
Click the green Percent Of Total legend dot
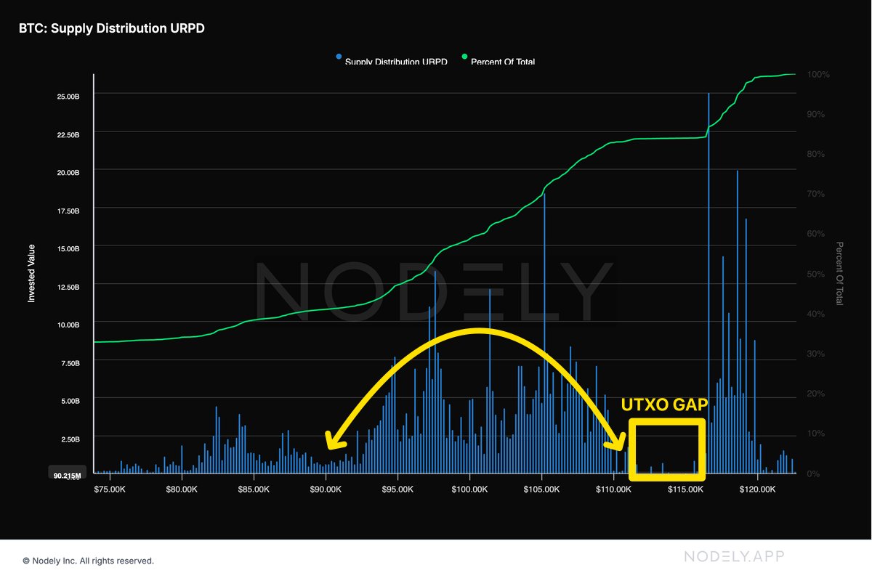(x=464, y=56)
